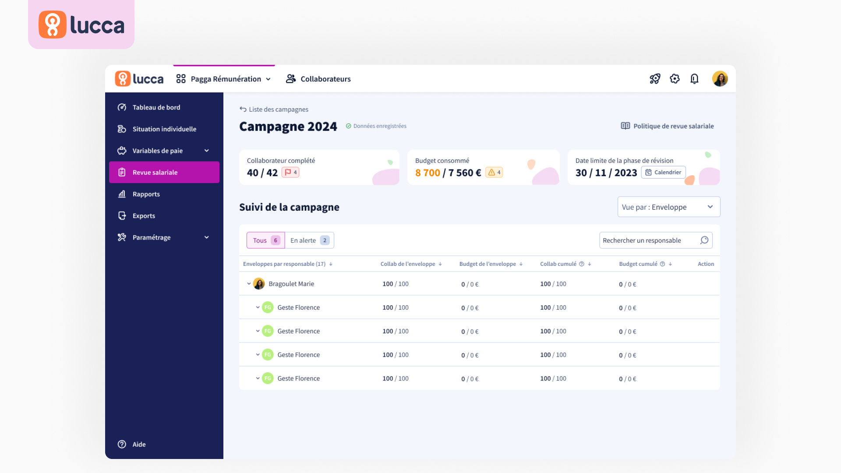Open Rapports from the sidebar
Viewport: 841px width, 473px height.
pyautogui.click(x=146, y=194)
